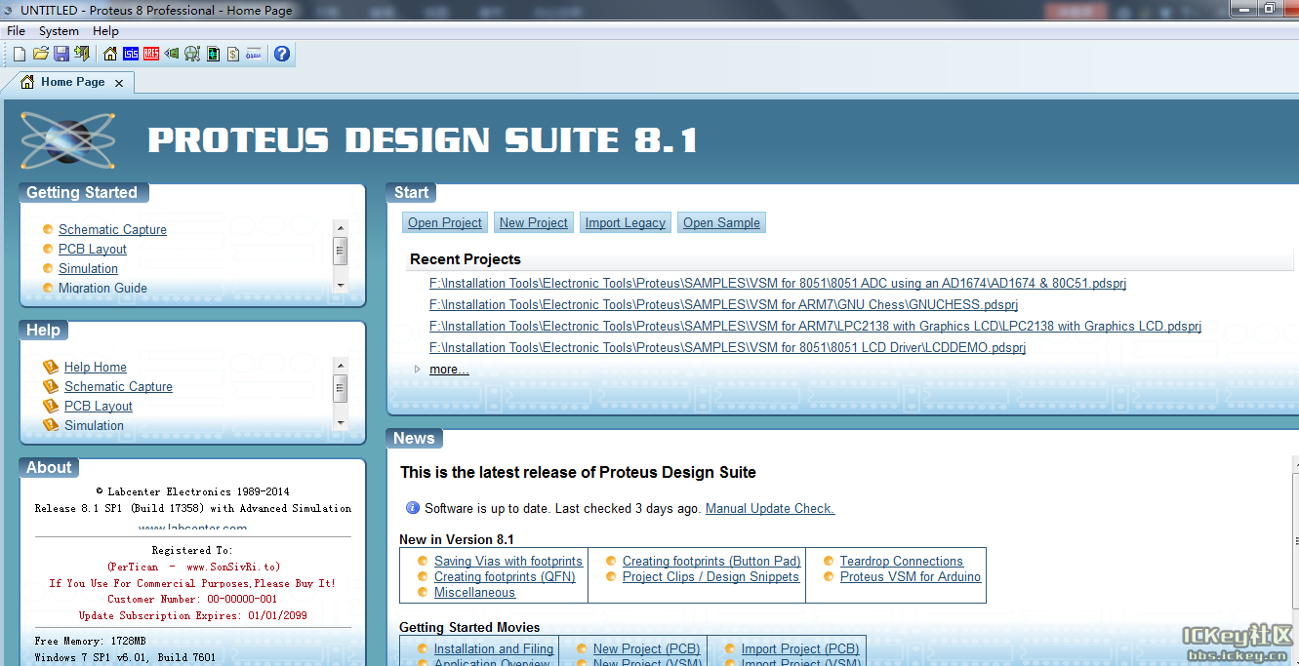Screen dimensions: 1299x666
Task: Click the Open Project button
Action: coord(445,222)
